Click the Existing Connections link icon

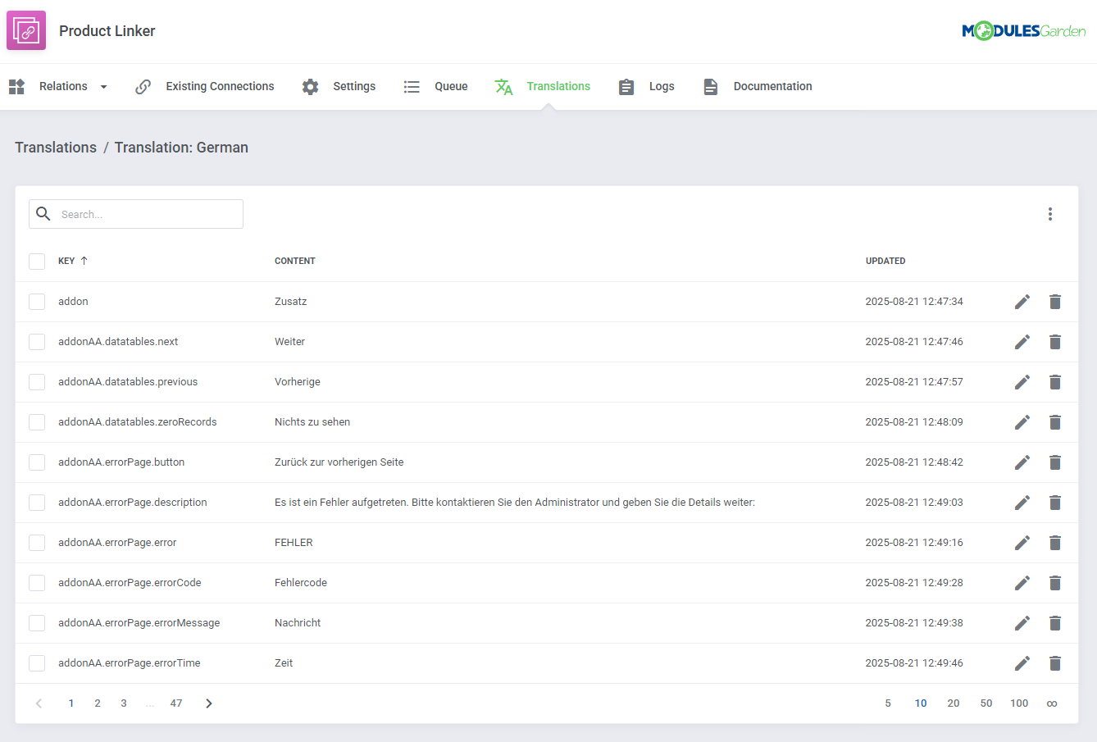[x=143, y=86]
